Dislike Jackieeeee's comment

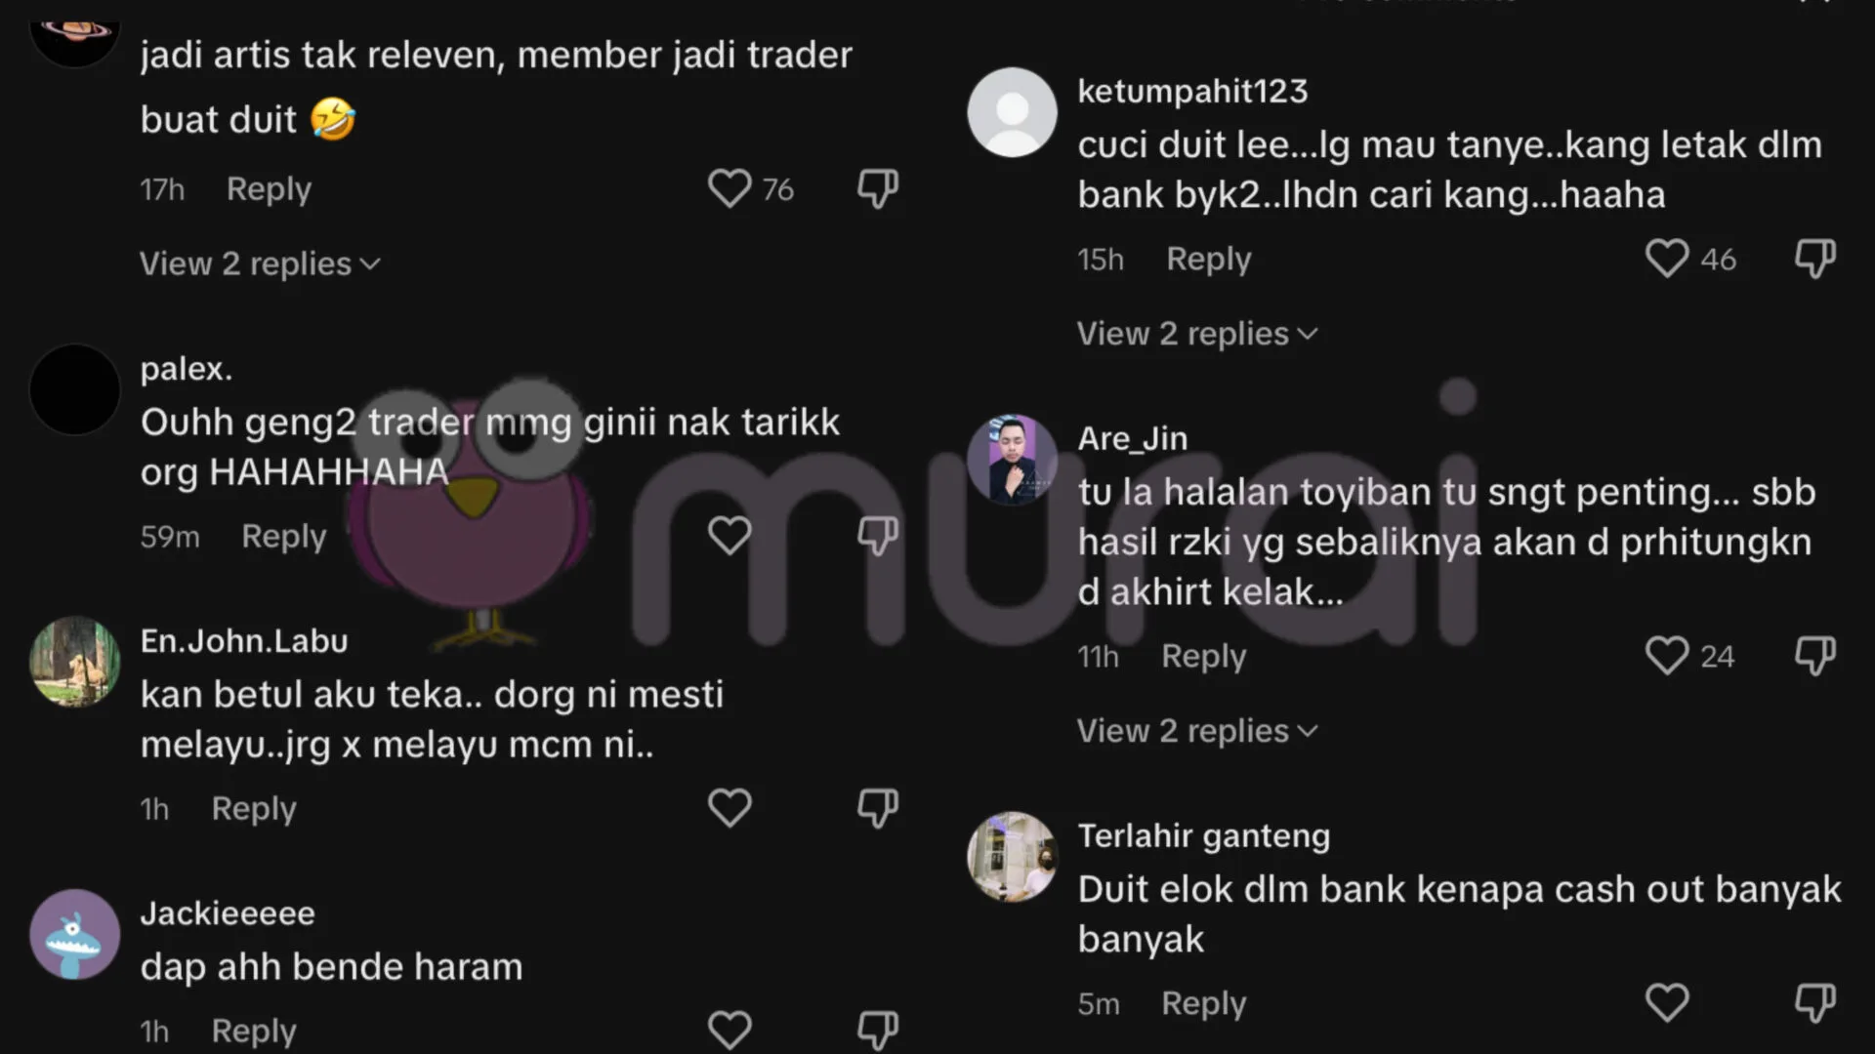coord(877,1031)
